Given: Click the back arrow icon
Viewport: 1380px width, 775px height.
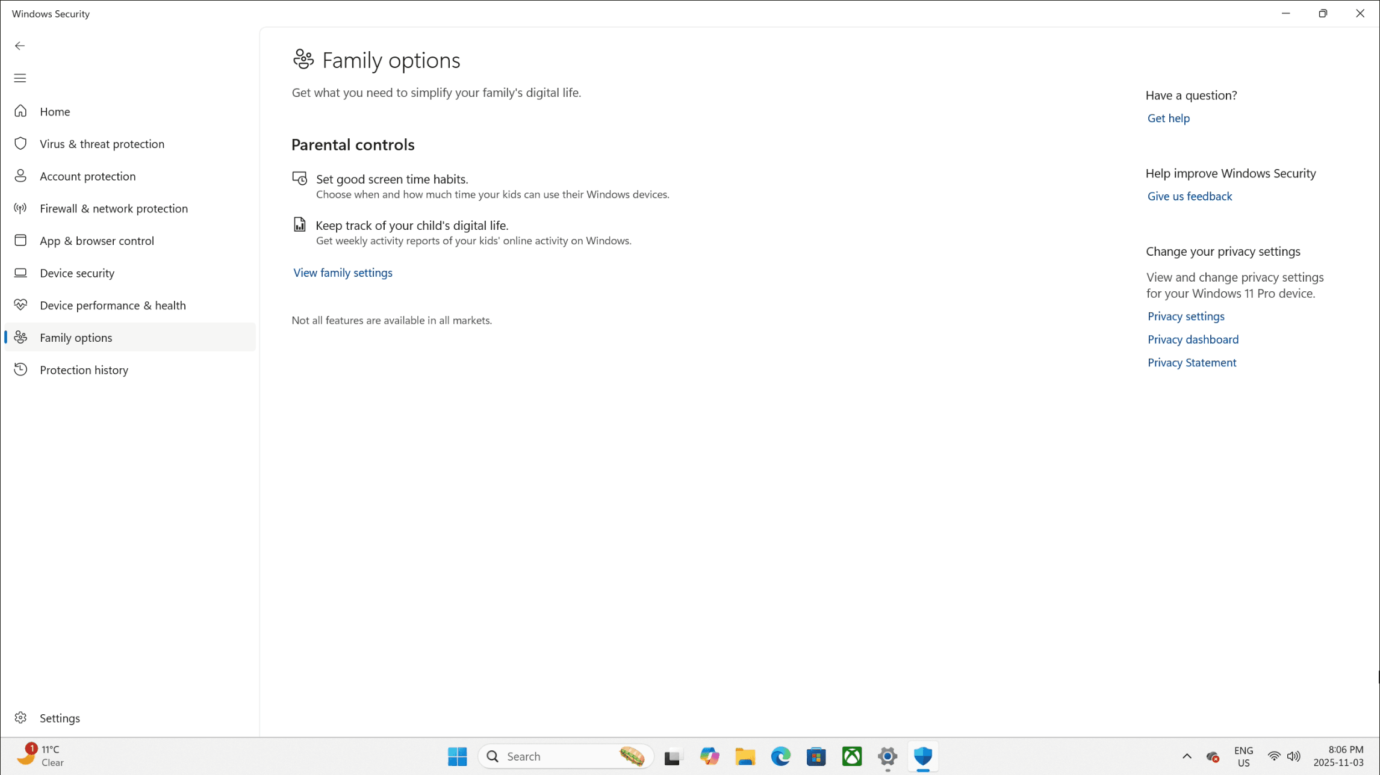Looking at the screenshot, I should (20, 46).
